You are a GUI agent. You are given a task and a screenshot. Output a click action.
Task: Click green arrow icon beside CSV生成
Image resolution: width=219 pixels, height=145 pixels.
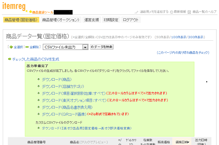coord(9,59)
